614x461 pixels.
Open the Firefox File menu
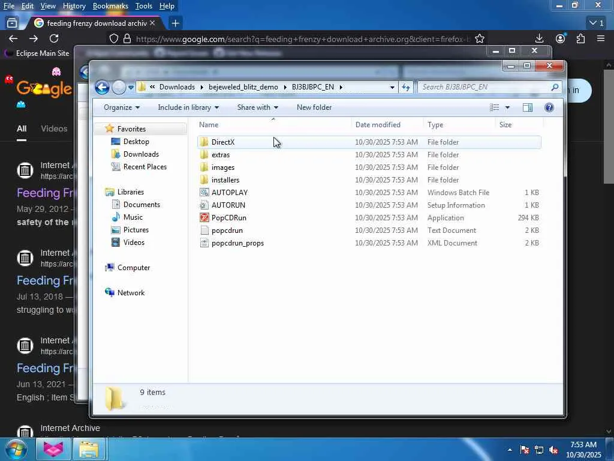click(8, 6)
